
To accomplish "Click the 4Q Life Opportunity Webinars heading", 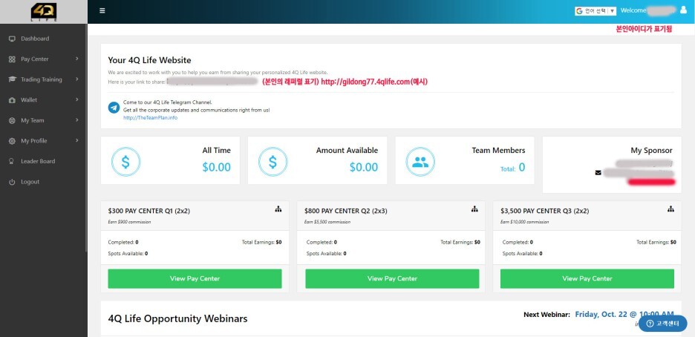I will [177, 318].
